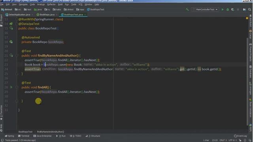The width and height of the screenshot is (253, 142).
Task: Open the VCS menu
Action: click(80, 4)
